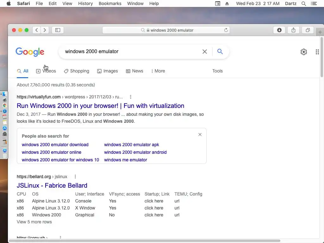
Task: Go forward with Safari's forward arrow
Action: point(45,30)
